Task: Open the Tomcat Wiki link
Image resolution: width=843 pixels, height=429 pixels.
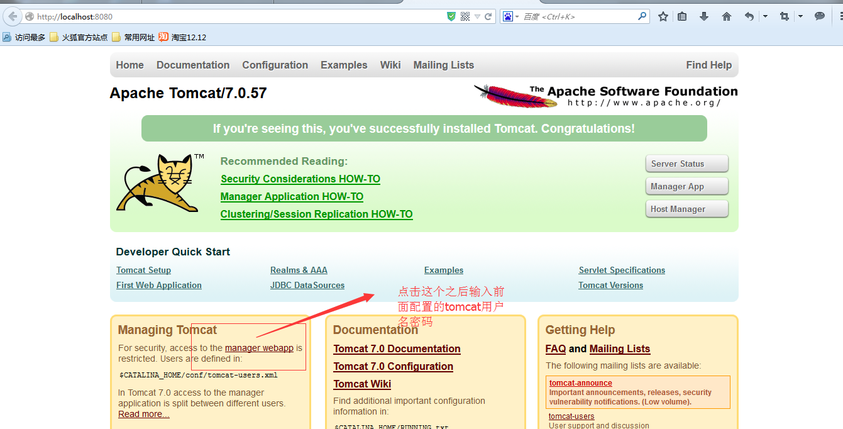Action: coord(362,384)
